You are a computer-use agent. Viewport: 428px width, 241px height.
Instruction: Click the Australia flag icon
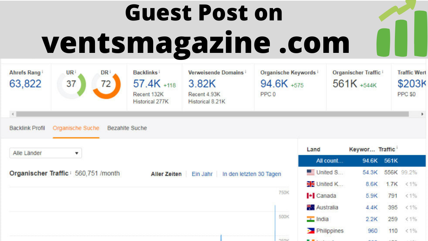(311, 207)
